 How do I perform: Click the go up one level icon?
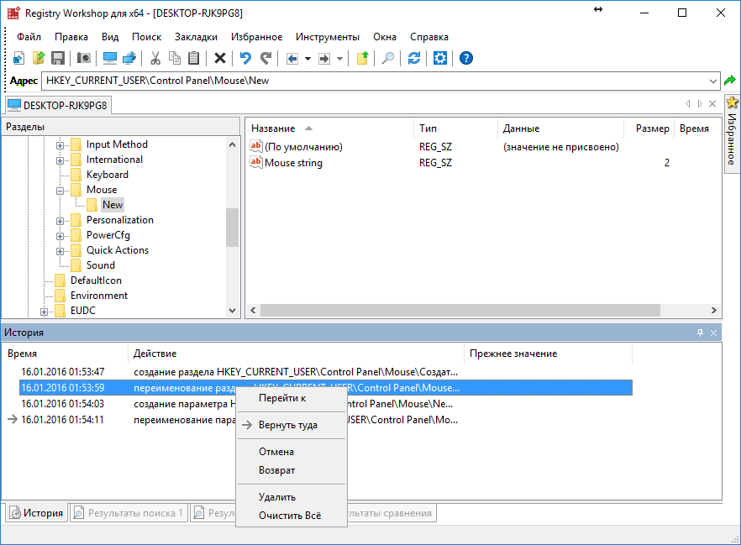point(362,58)
